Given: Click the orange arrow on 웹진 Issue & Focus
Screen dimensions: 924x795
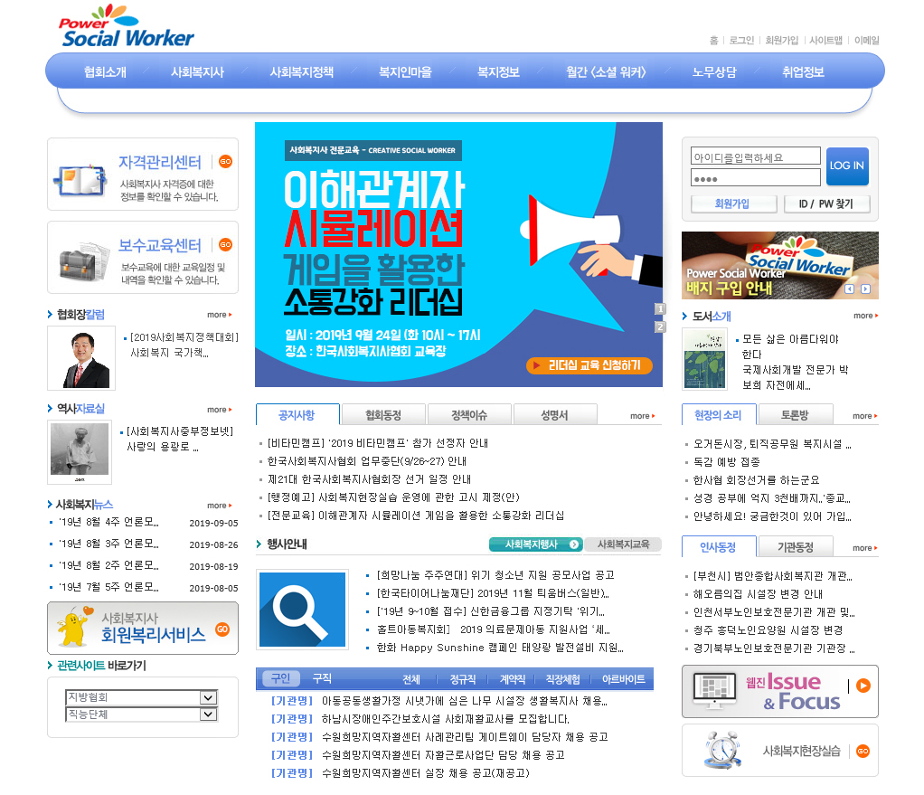Looking at the screenshot, I should click(863, 686).
